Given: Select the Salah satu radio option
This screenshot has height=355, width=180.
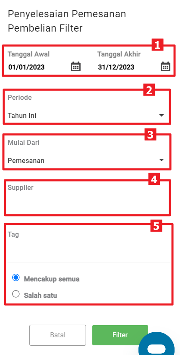Looking at the screenshot, I should (16, 294).
